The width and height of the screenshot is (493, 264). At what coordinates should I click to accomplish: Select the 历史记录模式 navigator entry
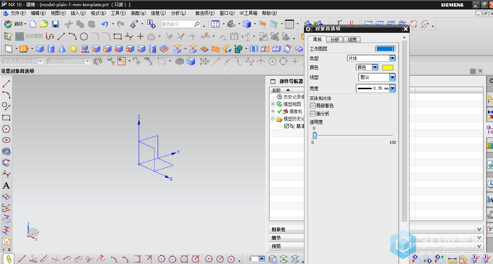[x=290, y=97]
